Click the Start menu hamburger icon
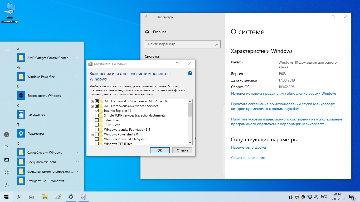 pyautogui.click(x=7, y=49)
